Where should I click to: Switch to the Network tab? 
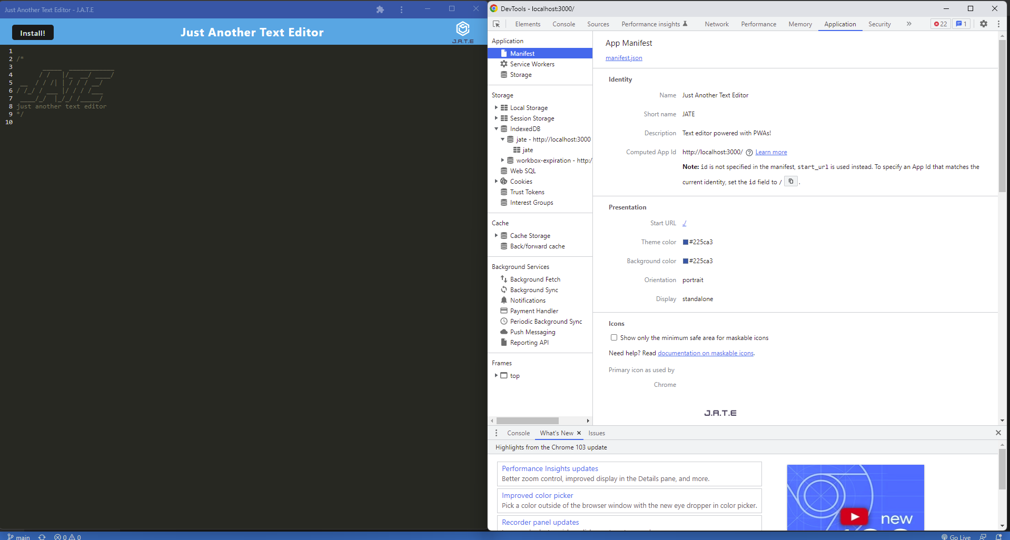(x=716, y=24)
